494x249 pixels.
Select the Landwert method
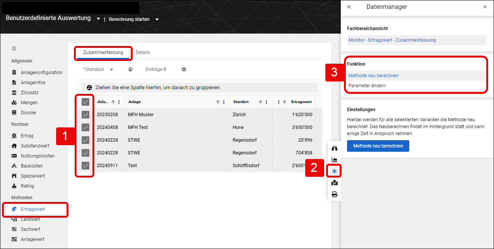pyautogui.click(x=26, y=219)
